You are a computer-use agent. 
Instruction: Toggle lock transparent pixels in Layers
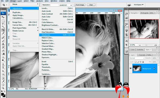(x=135, y=62)
